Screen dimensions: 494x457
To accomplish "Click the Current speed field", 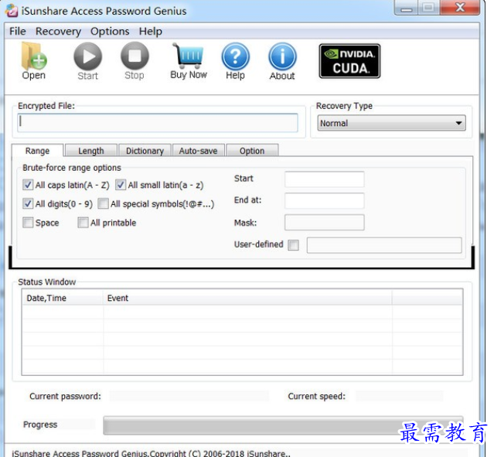I will pyautogui.click(x=400, y=396).
